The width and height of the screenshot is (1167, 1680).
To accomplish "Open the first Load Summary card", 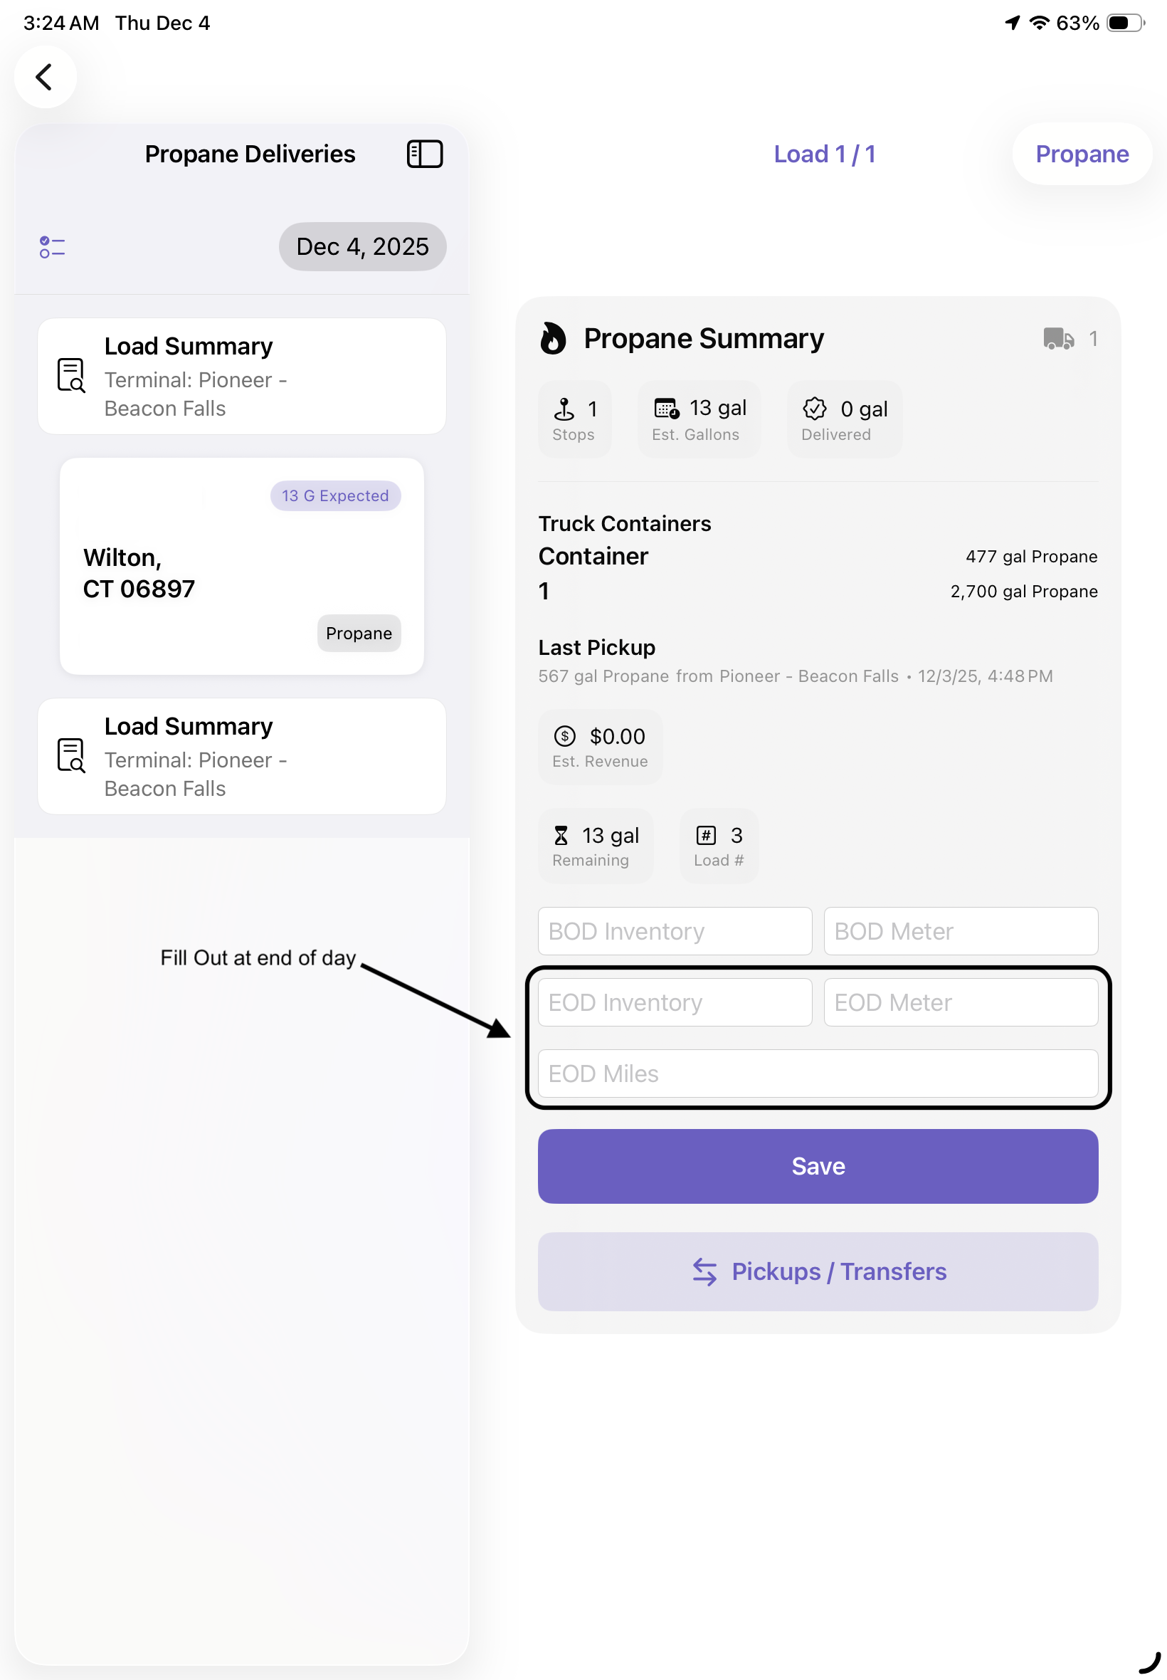I will tap(241, 377).
